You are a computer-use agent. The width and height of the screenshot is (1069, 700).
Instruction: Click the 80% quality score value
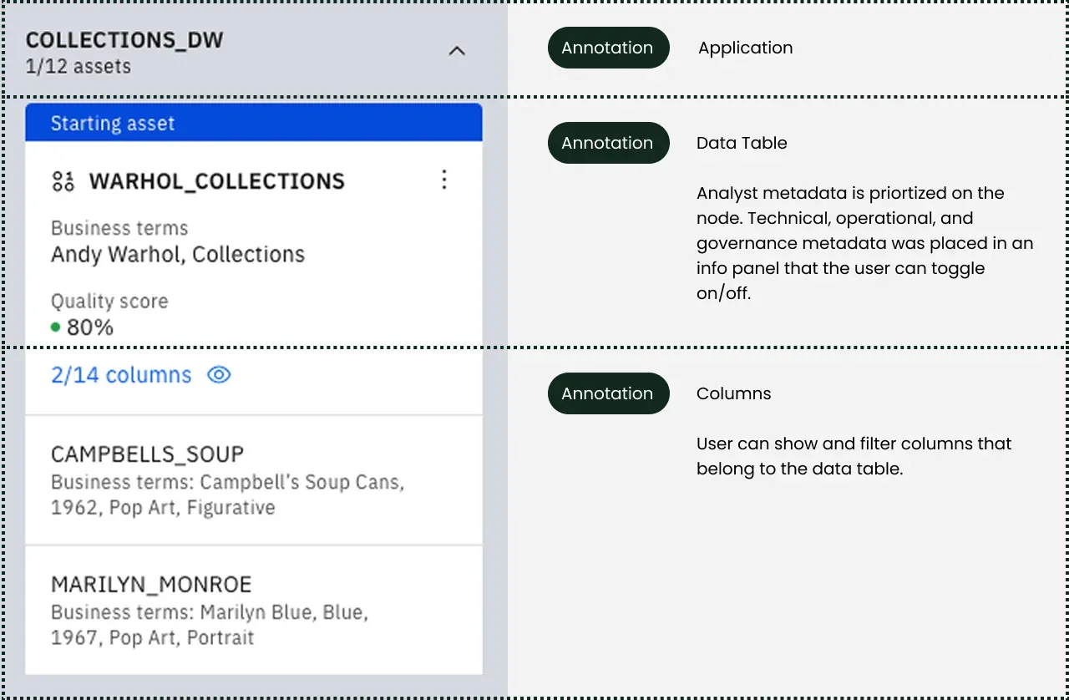pos(90,327)
